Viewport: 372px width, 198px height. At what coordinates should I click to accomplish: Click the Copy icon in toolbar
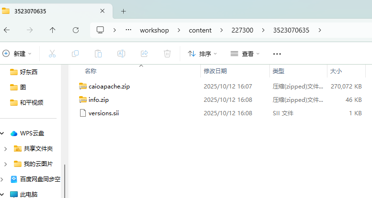pyautogui.click(x=75, y=54)
